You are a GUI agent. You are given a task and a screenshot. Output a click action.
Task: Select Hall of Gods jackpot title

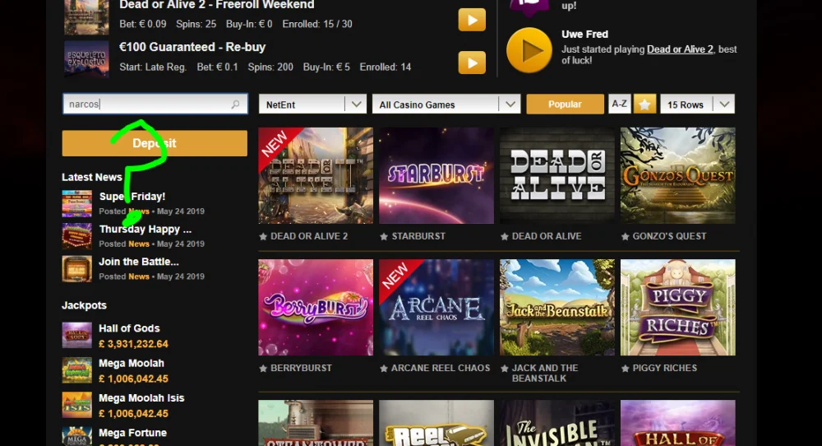[x=130, y=328]
